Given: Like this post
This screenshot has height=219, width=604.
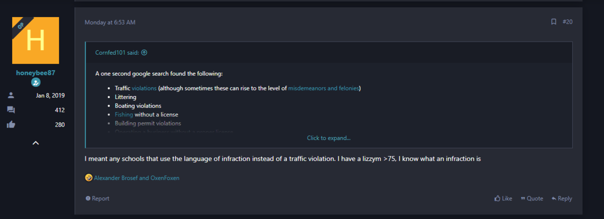Looking at the screenshot, I should click(x=503, y=198).
